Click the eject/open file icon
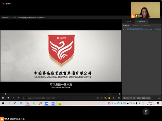The height and width of the screenshot is (121, 162). (x=24, y=98)
